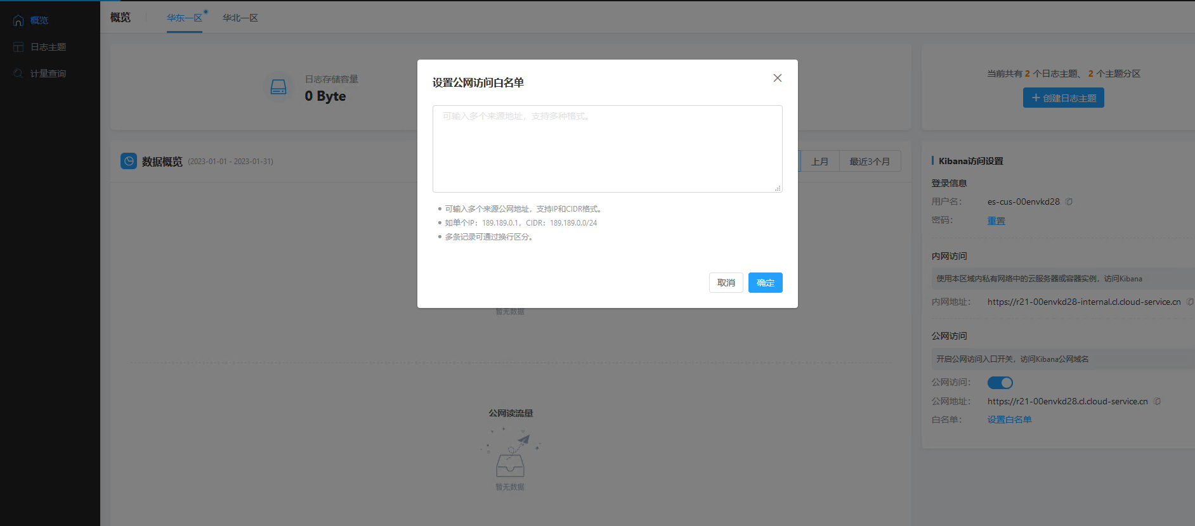Click the 公网读流量 empty data illustration
Image resolution: width=1195 pixels, height=526 pixels.
(x=510, y=453)
